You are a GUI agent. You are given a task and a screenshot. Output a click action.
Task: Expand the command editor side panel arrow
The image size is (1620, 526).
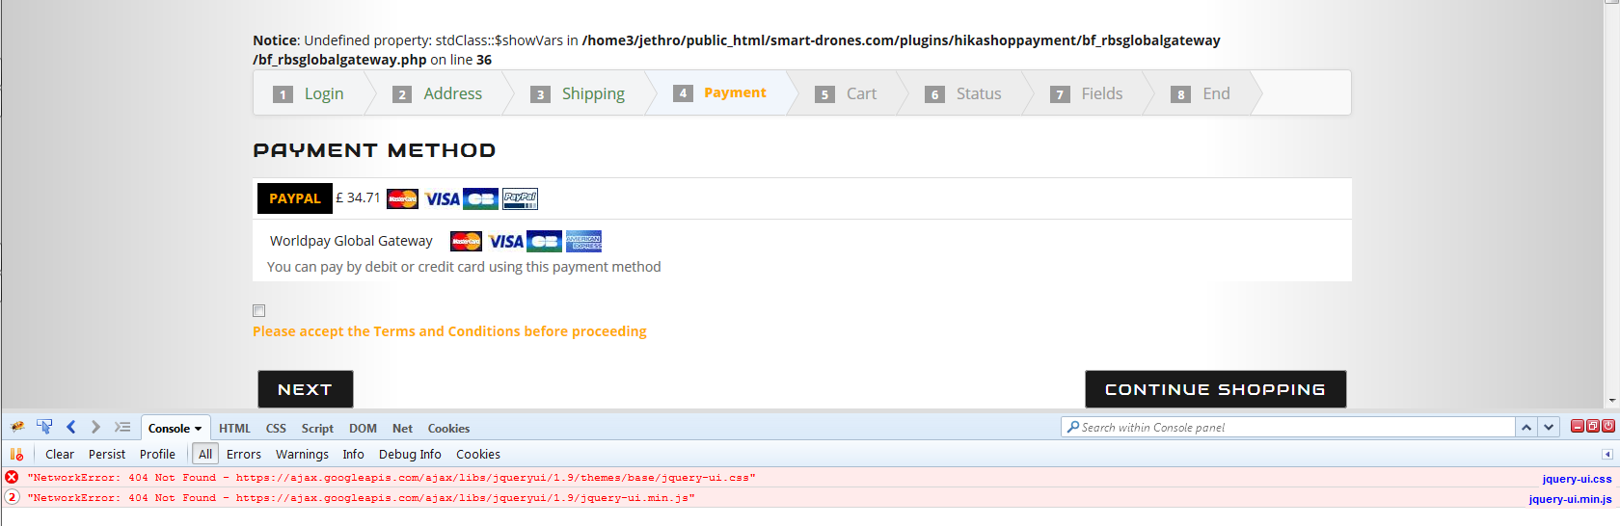[x=1607, y=454]
